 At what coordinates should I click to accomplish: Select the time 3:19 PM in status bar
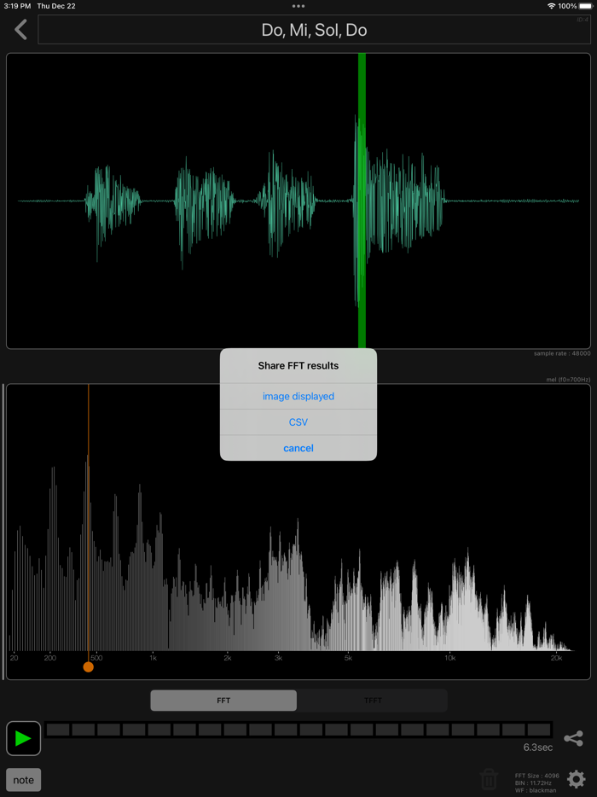tap(17, 6)
